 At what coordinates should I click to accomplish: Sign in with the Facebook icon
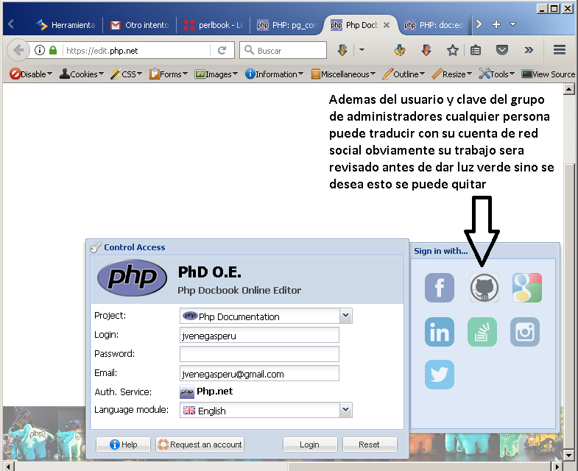(x=440, y=288)
